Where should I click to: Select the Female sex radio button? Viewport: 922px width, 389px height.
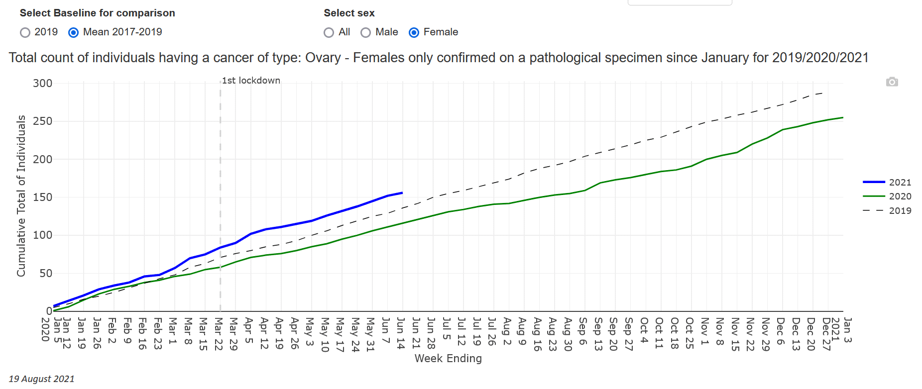click(x=414, y=33)
